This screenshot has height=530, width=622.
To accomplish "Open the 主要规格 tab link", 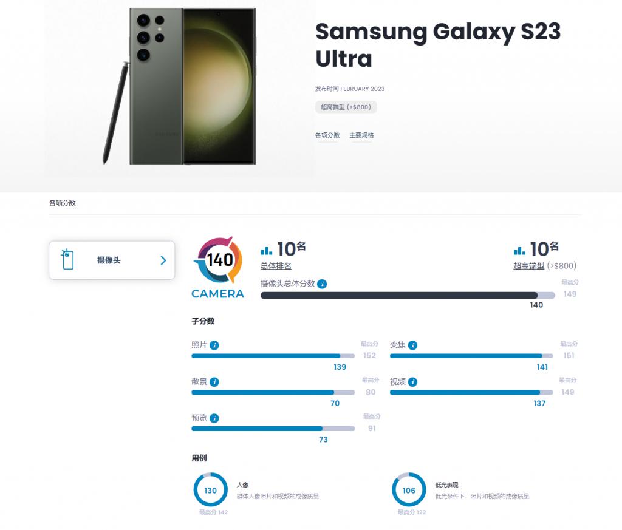I will pyautogui.click(x=361, y=135).
